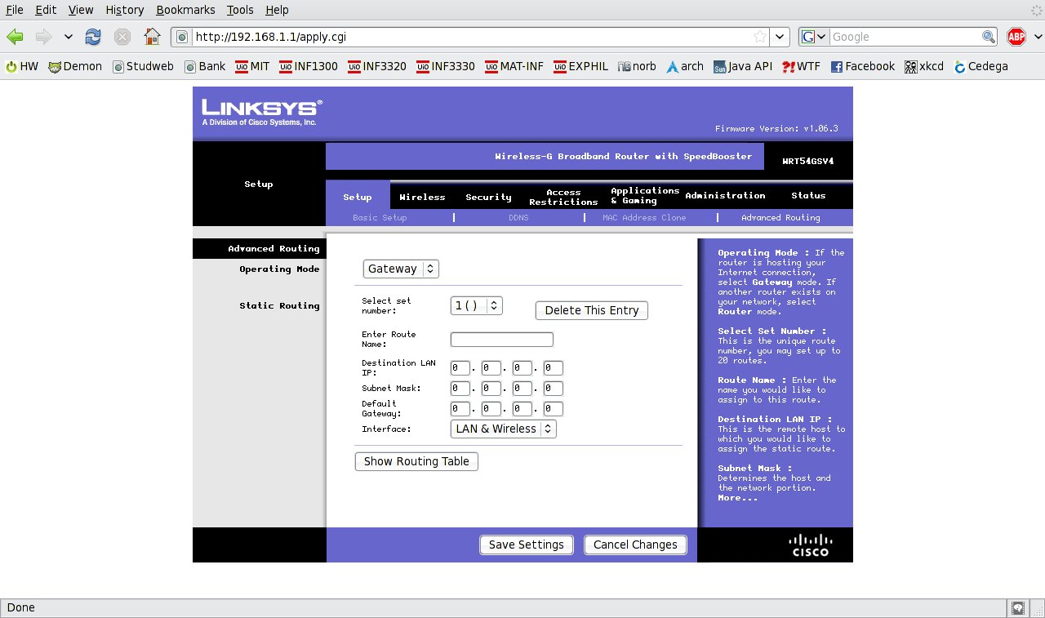The image size is (1045, 618).
Task: Go back with the green arrow button
Action: (16, 37)
